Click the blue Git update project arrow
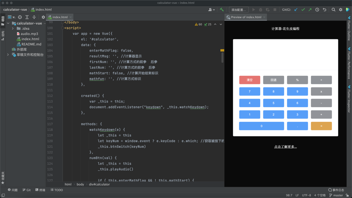 pyautogui.click(x=296, y=10)
